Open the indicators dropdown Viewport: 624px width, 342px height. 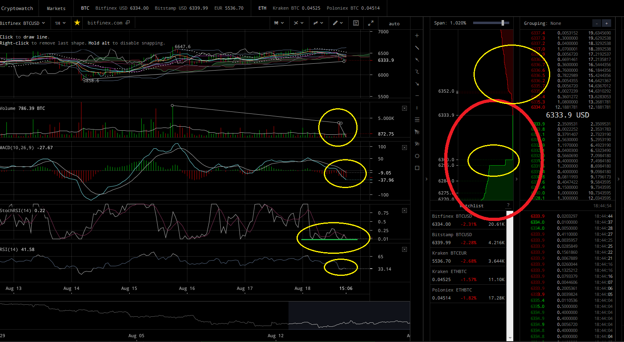[x=318, y=23]
